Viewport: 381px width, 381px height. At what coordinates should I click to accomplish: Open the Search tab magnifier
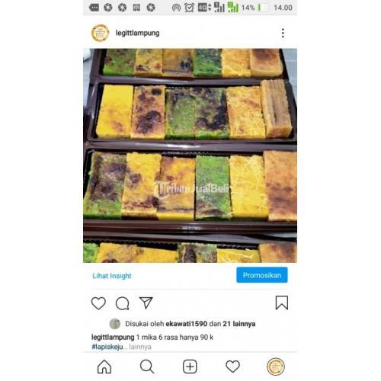tap(147, 367)
